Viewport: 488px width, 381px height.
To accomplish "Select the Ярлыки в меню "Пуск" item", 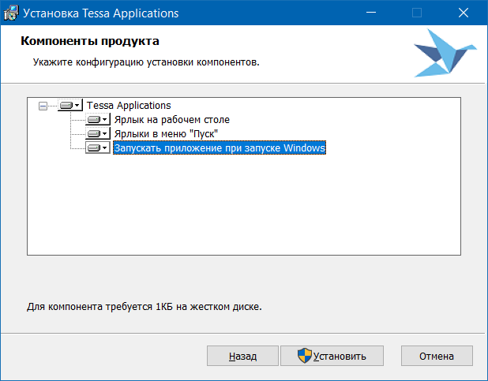I will pyautogui.click(x=165, y=133).
